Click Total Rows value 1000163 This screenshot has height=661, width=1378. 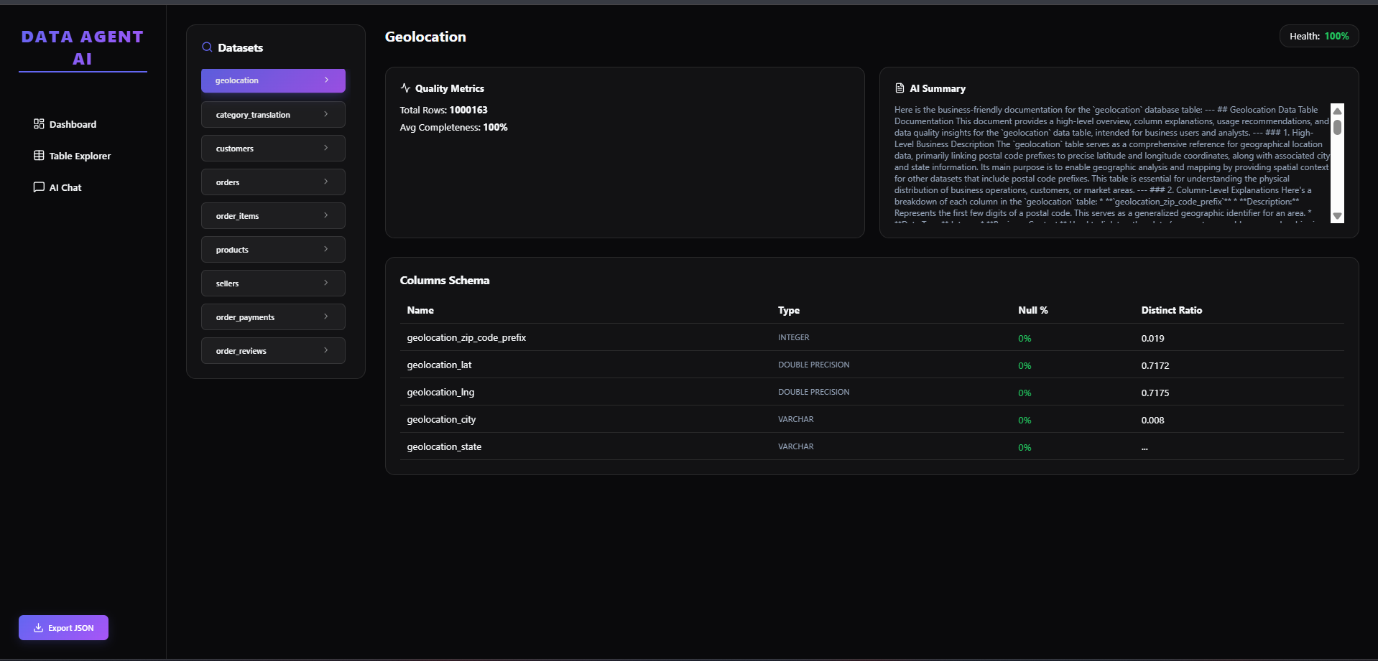click(x=468, y=110)
